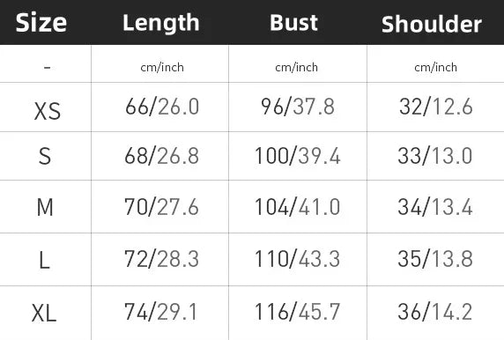Select the S size row label
This screenshot has height=340, width=504.
tap(45, 156)
